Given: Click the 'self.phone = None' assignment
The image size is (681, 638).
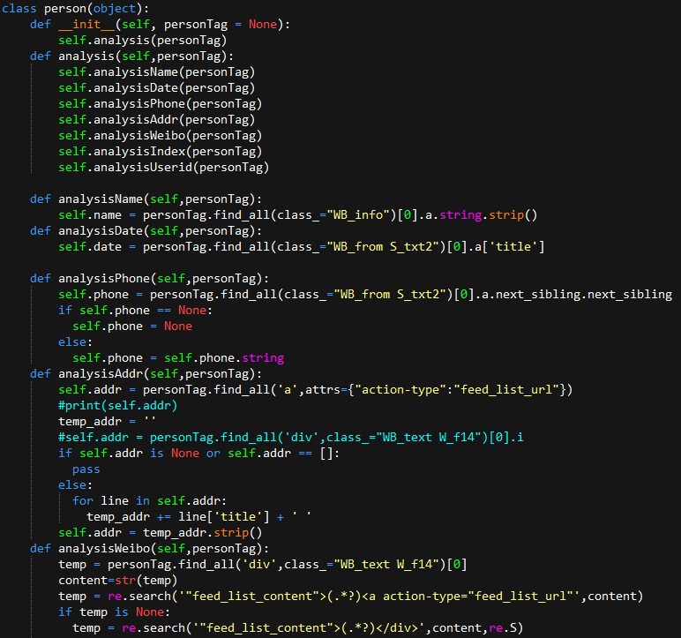Looking at the screenshot, I should [132, 327].
